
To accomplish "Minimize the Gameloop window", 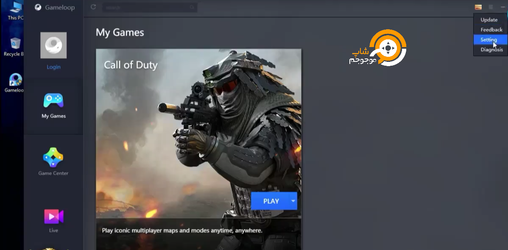I will (502, 7).
